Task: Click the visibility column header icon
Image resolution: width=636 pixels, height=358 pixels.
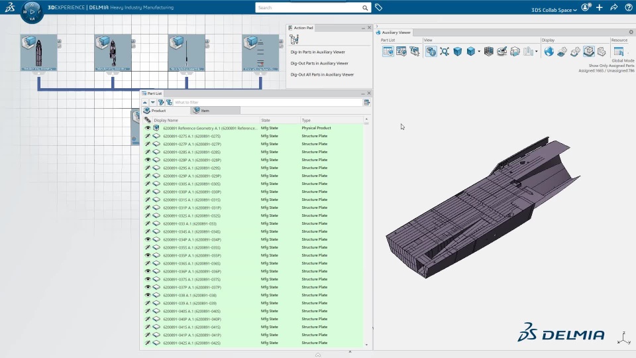Action: click(148, 120)
